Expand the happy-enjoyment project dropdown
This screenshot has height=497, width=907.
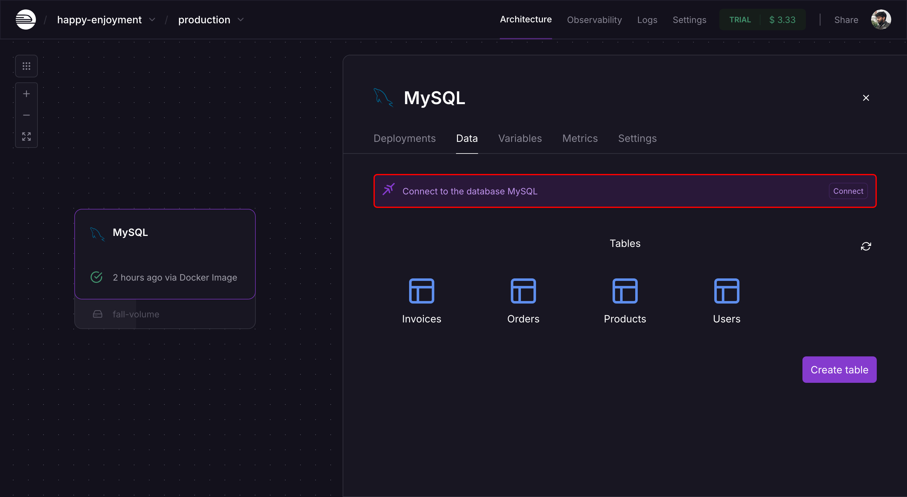[x=152, y=20]
